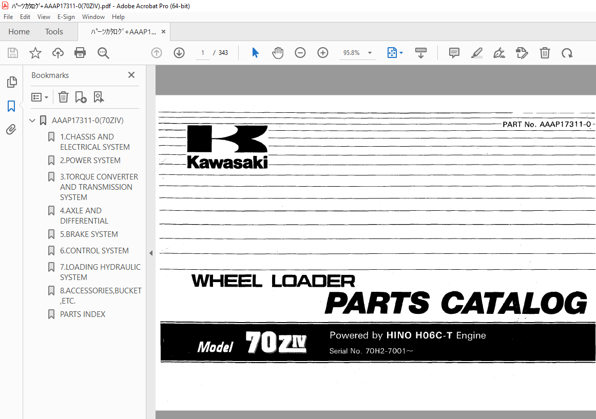This screenshot has height=419, width=596.
Task: Go to next page arrow
Action: point(179,53)
